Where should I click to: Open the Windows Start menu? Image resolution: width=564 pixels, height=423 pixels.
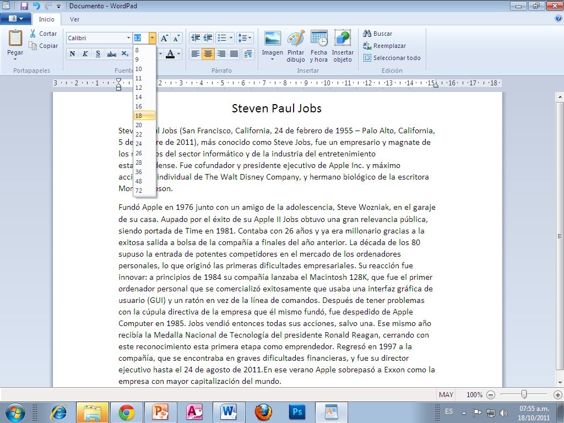coord(15,413)
